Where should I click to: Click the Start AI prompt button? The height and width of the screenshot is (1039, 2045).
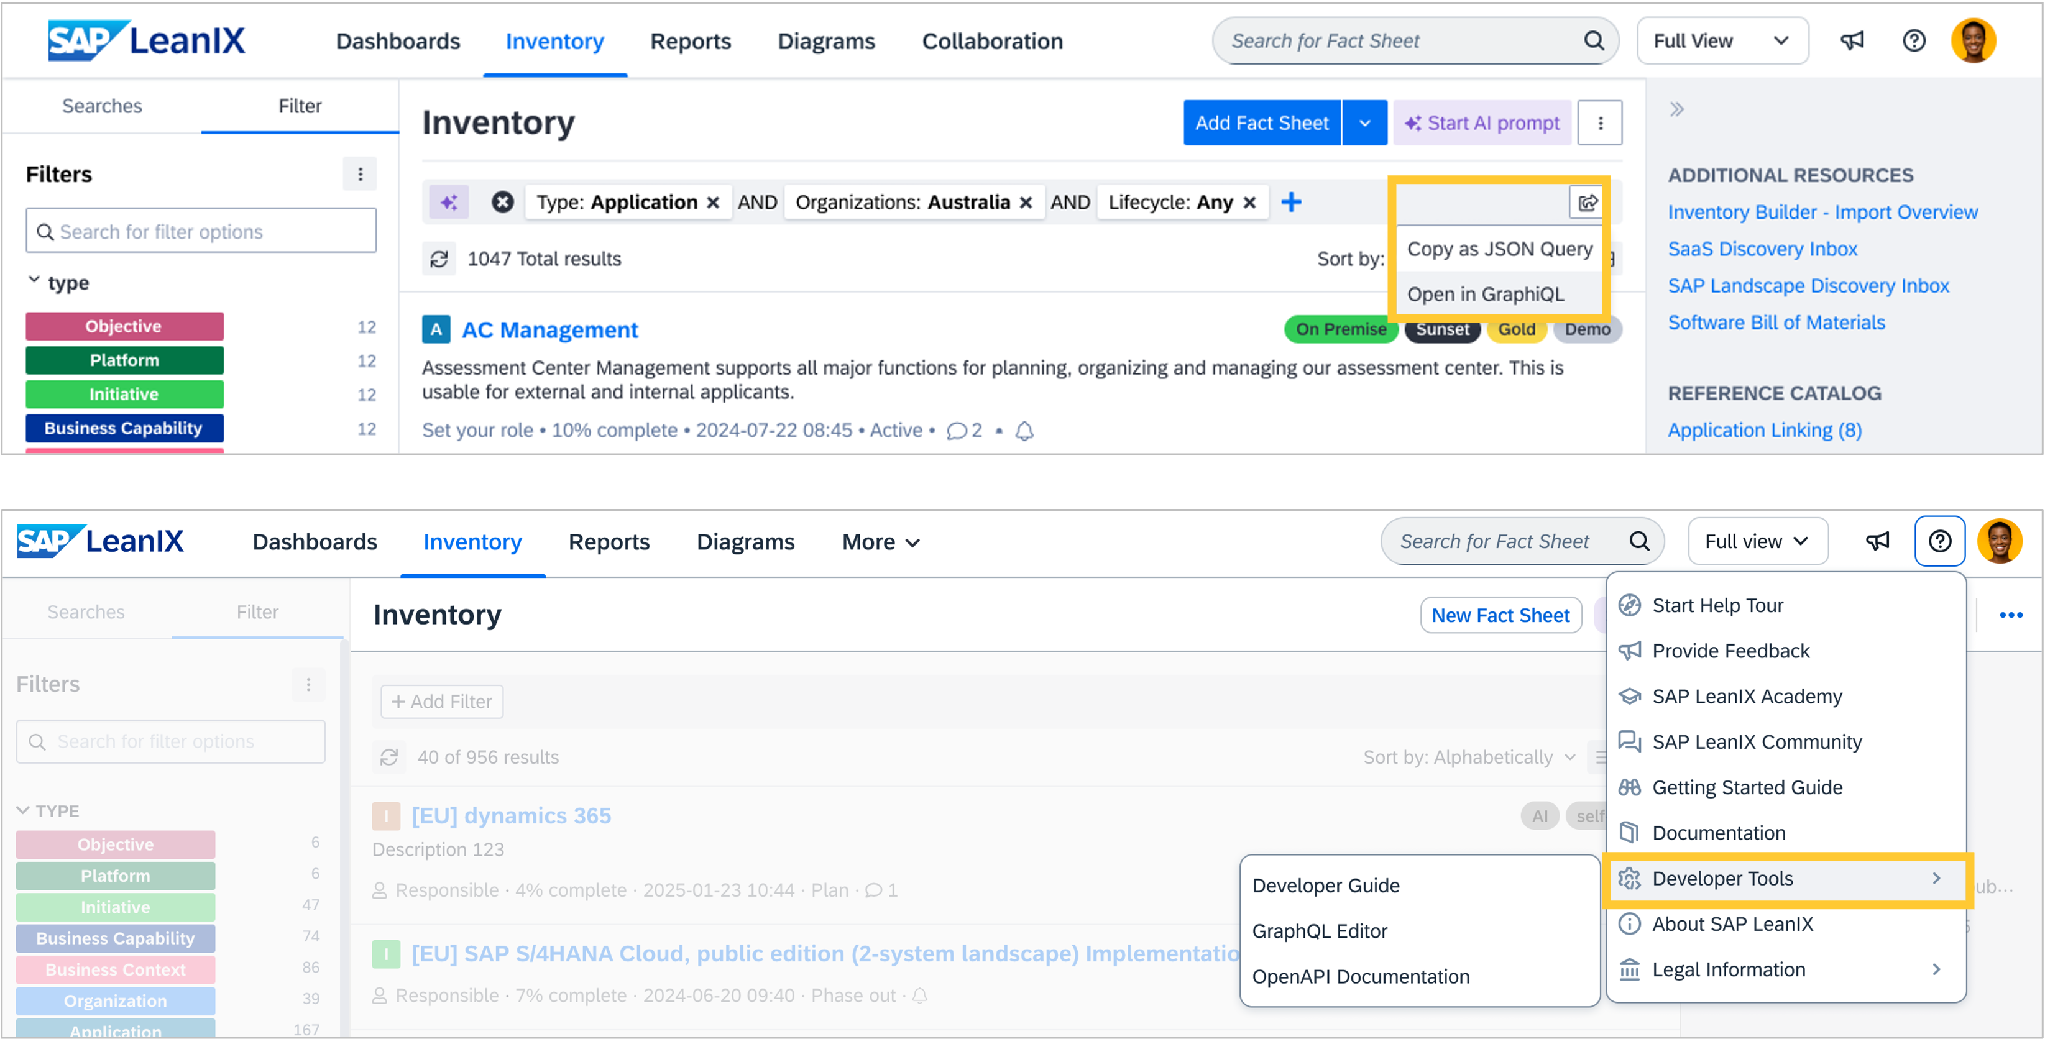(x=1482, y=123)
